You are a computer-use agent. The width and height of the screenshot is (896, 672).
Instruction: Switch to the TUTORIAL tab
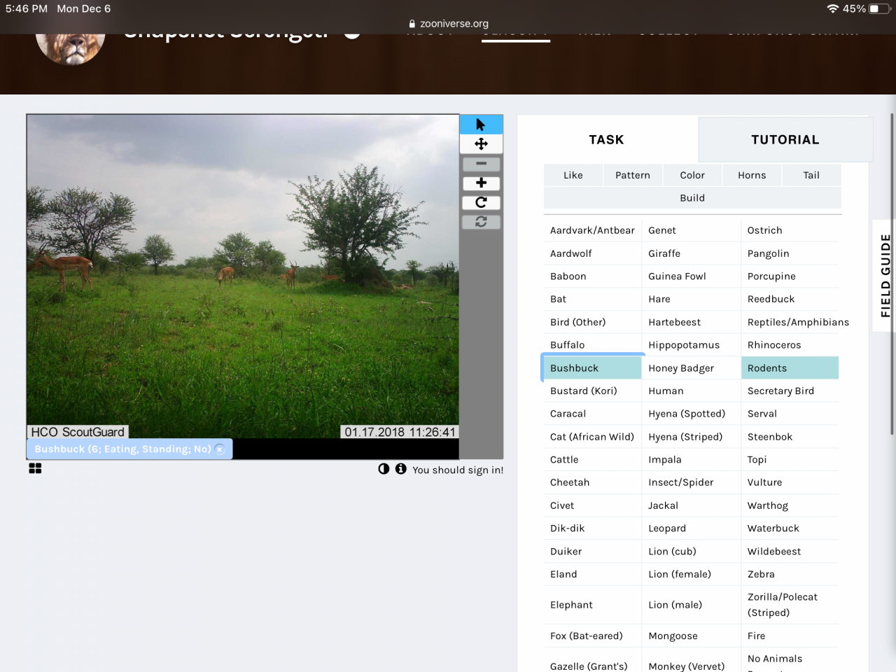(785, 139)
